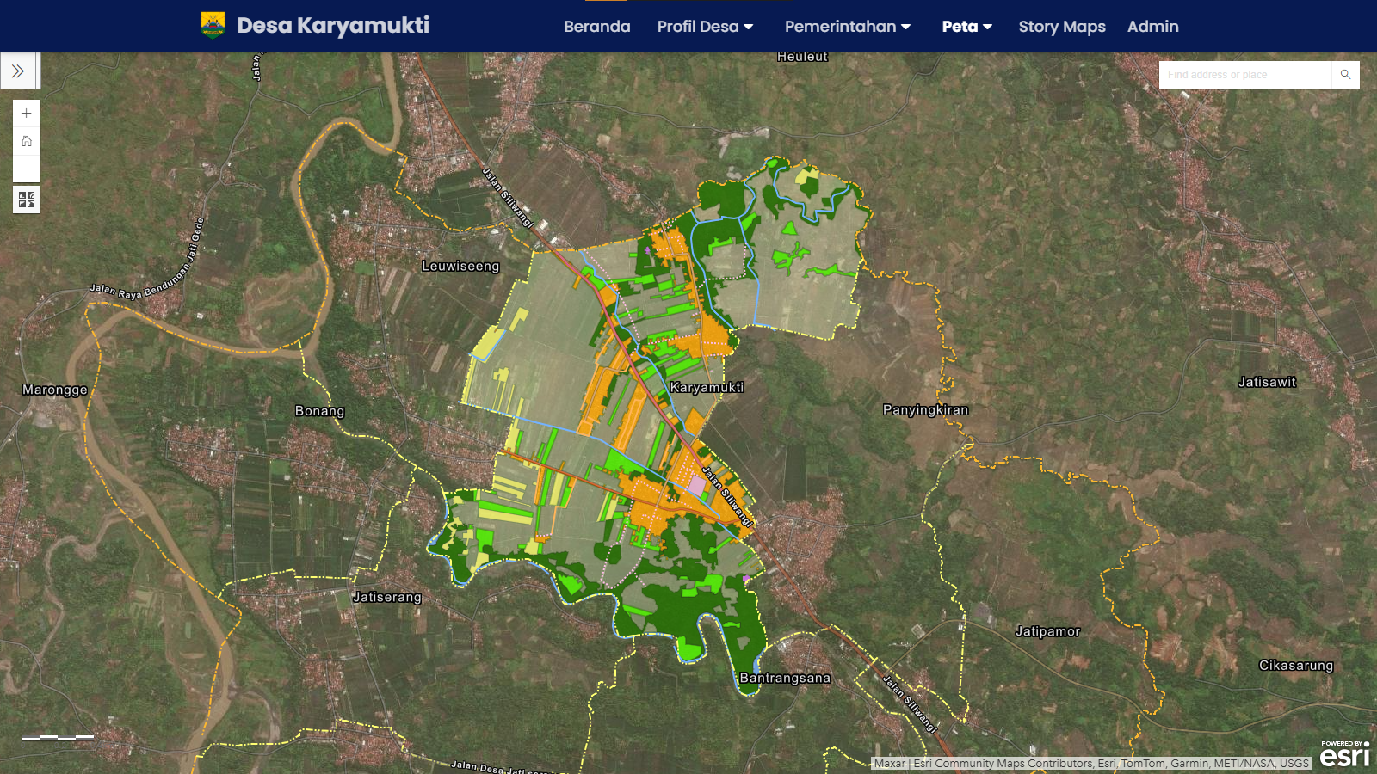
Task: Click the map attribution text bar
Action: [1091, 763]
